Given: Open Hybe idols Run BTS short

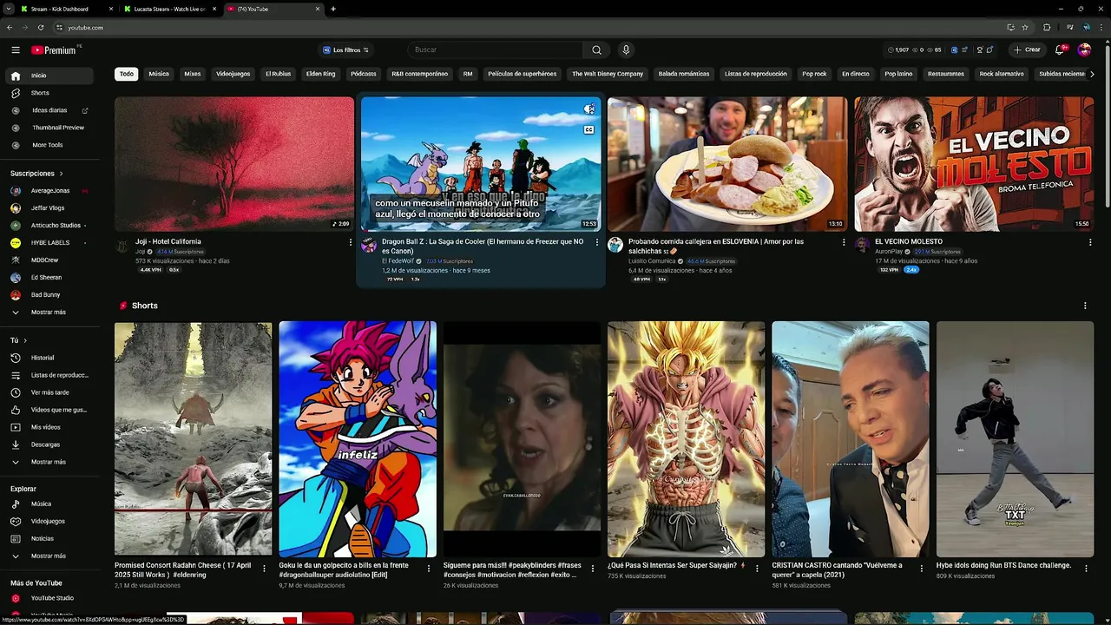Looking at the screenshot, I should pyautogui.click(x=1015, y=439).
